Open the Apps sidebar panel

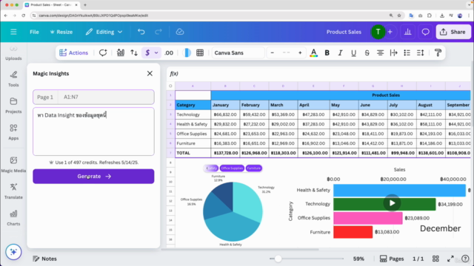(x=13, y=132)
